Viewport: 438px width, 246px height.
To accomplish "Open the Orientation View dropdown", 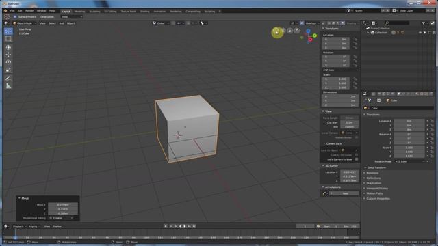I will (x=72, y=17).
